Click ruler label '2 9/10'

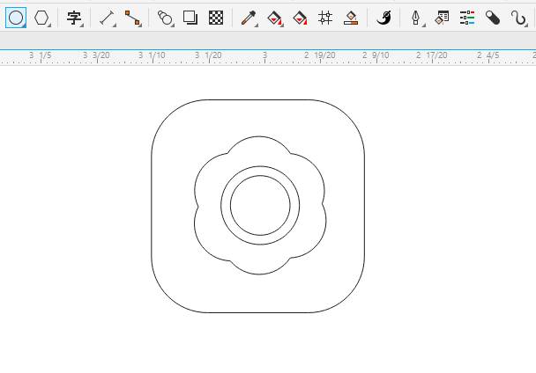click(376, 55)
